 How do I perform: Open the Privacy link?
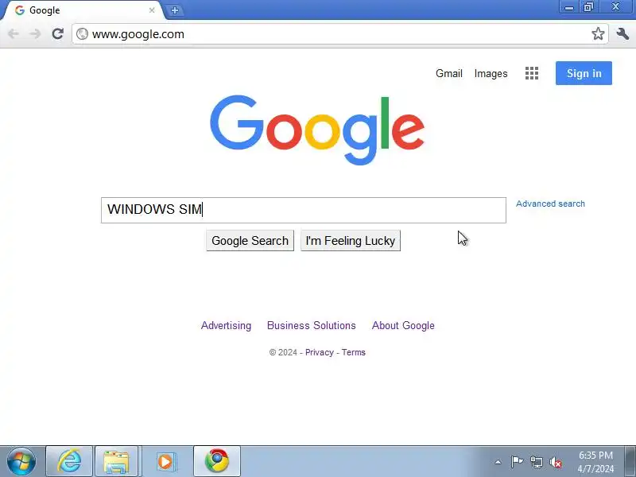click(x=320, y=352)
